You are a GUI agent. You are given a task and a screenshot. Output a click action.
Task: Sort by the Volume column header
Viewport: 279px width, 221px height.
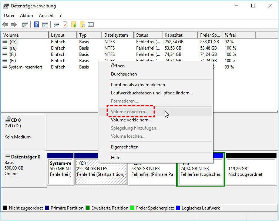[x=25, y=35]
